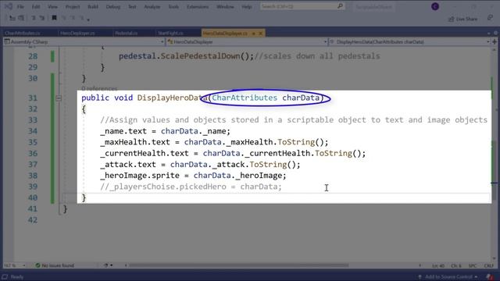Start a Live Share session
This screenshot has width=500, height=281.
[463, 19]
